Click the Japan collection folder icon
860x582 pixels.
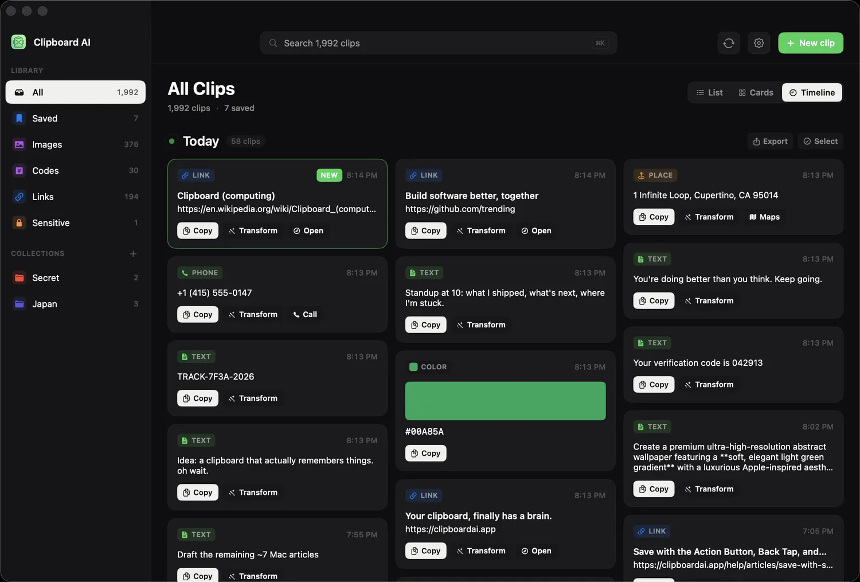coord(19,304)
